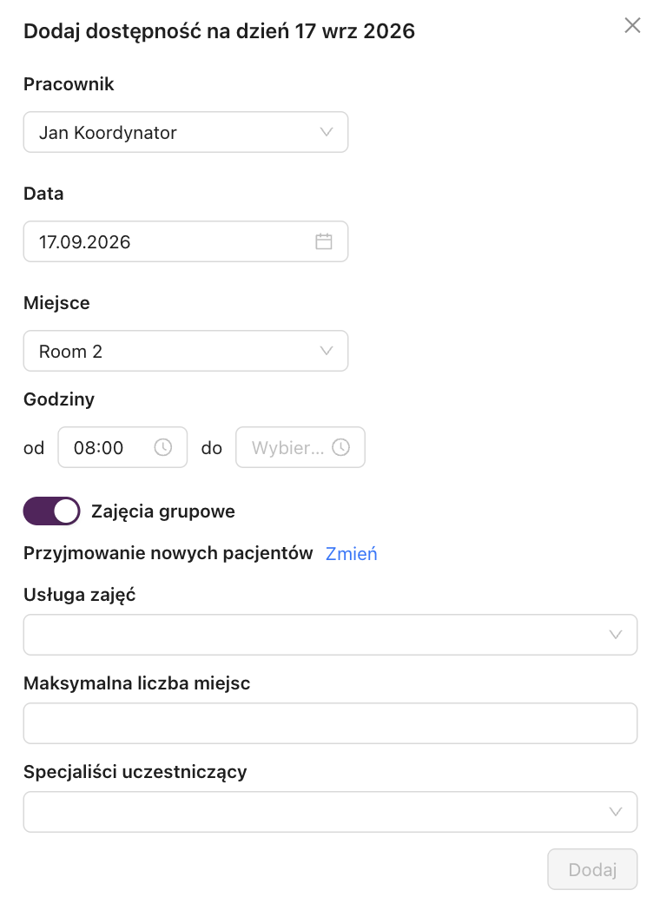Click the 08:00 start time field

[122, 447]
